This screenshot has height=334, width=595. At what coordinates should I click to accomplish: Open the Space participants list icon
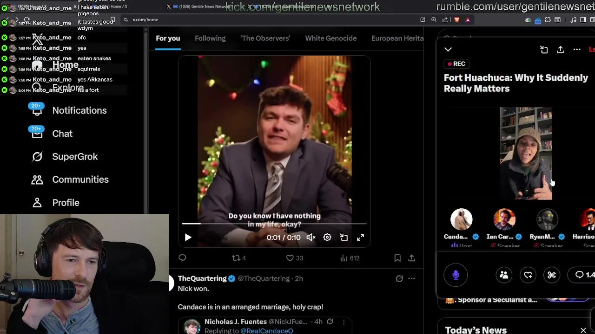(504, 275)
